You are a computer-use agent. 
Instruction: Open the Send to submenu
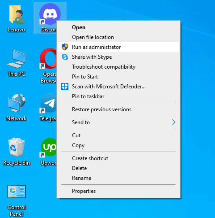coord(118,122)
